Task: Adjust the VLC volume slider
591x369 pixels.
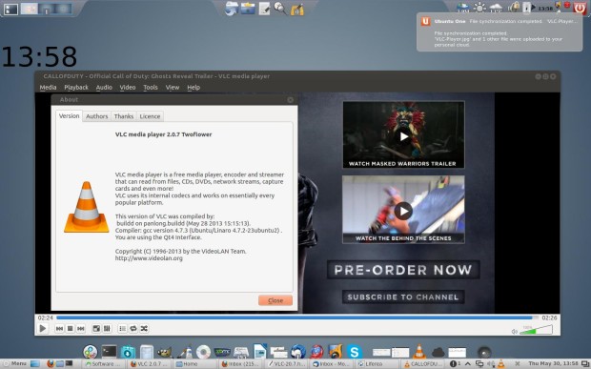Action: click(x=536, y=330)
